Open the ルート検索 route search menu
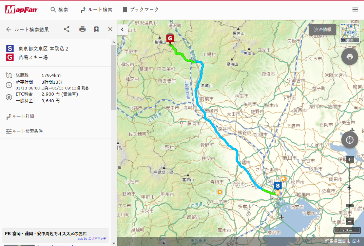 [x=96, y=10]
